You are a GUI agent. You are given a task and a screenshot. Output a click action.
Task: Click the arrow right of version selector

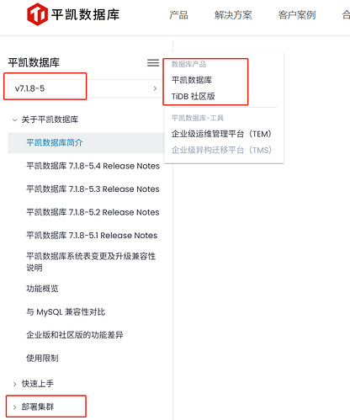point(155,88)
